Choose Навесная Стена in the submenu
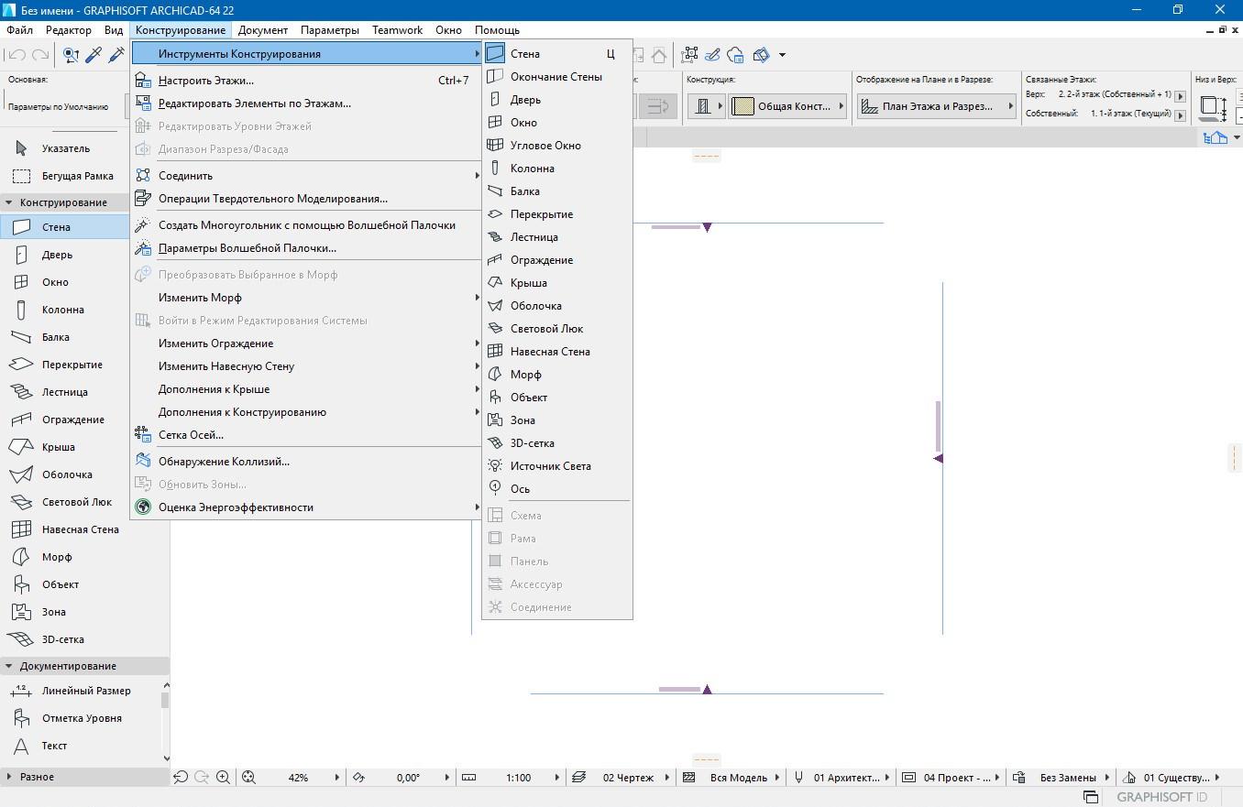This screenshot has width=1243, height=807. 549,352
